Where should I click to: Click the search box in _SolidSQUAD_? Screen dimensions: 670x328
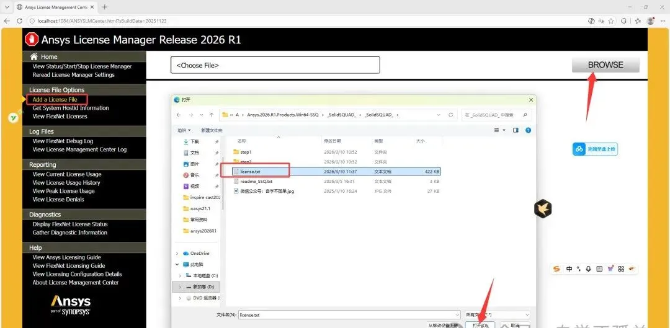pyautogui.click(x=496, y=115)
